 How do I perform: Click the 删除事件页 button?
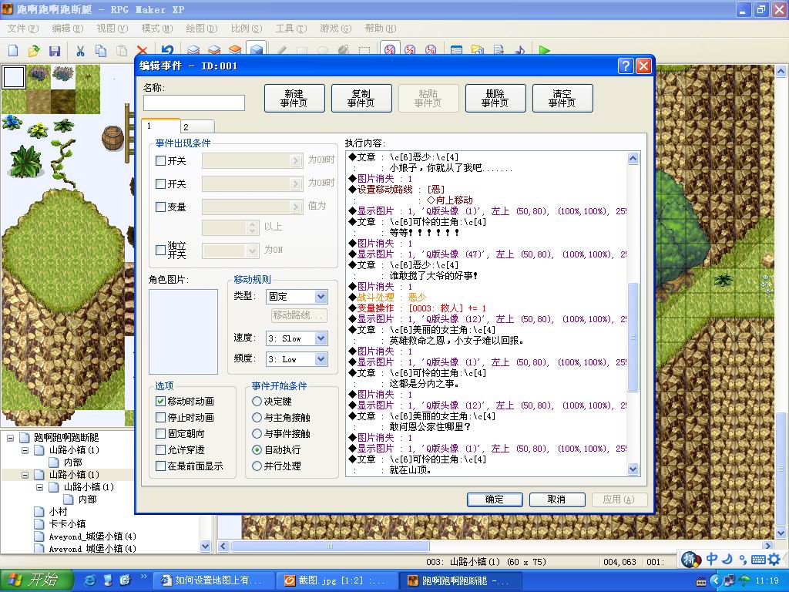495,98
